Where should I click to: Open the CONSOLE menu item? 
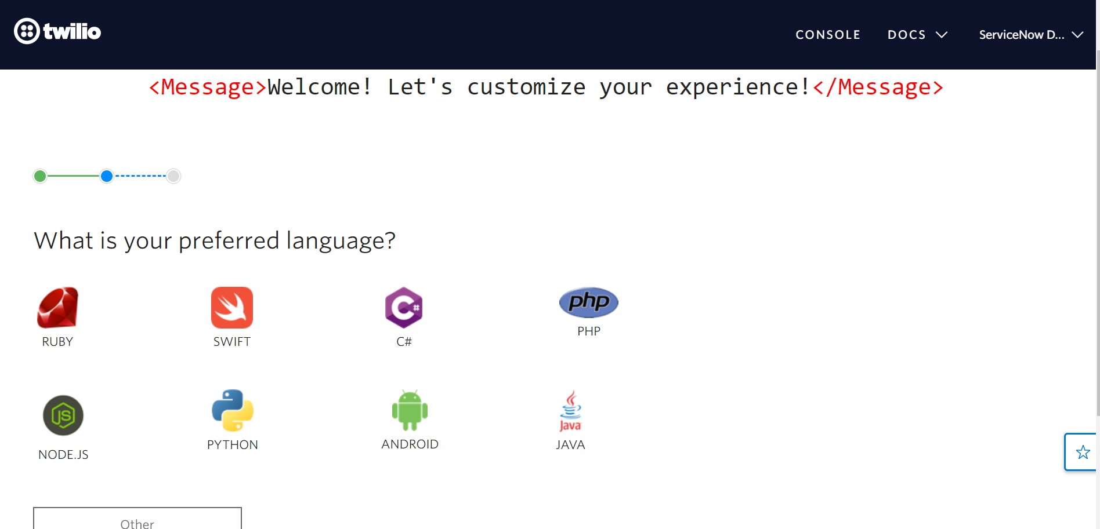click(x=828, y=35)
